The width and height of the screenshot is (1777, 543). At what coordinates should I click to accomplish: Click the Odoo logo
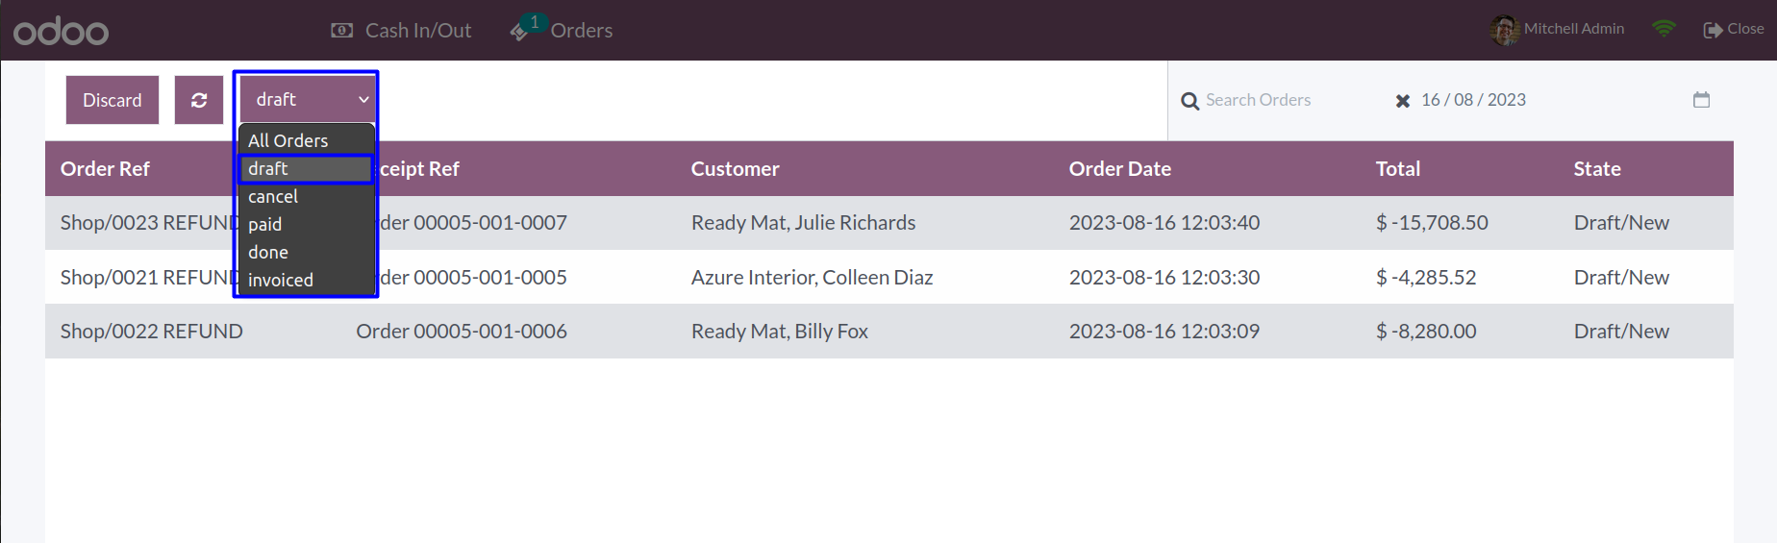[61, 31]
